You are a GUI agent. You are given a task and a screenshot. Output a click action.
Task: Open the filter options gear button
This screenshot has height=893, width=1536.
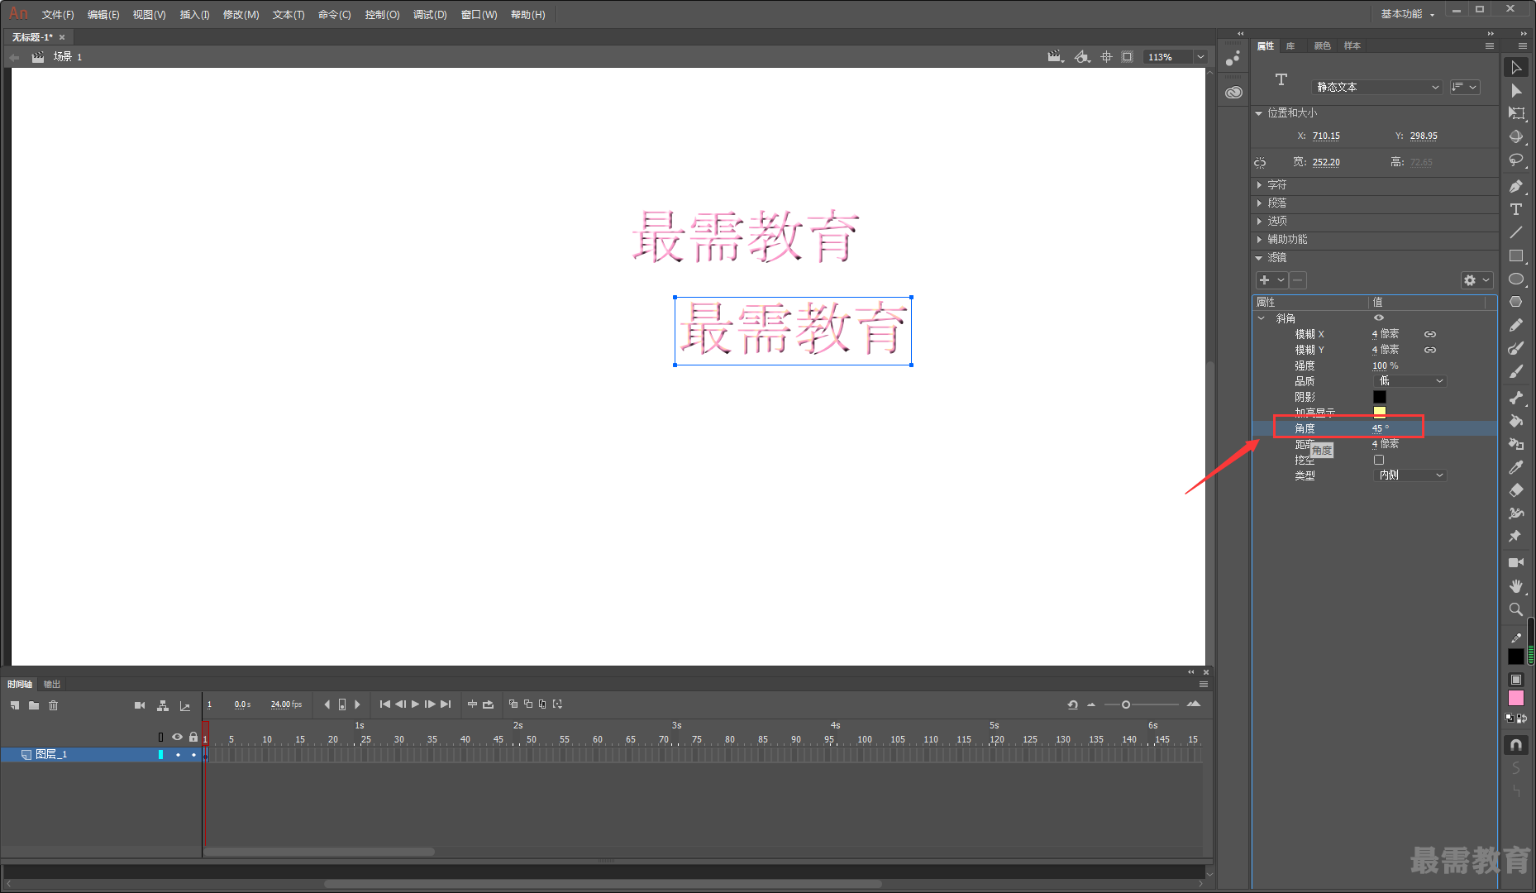coord(1476,280)
